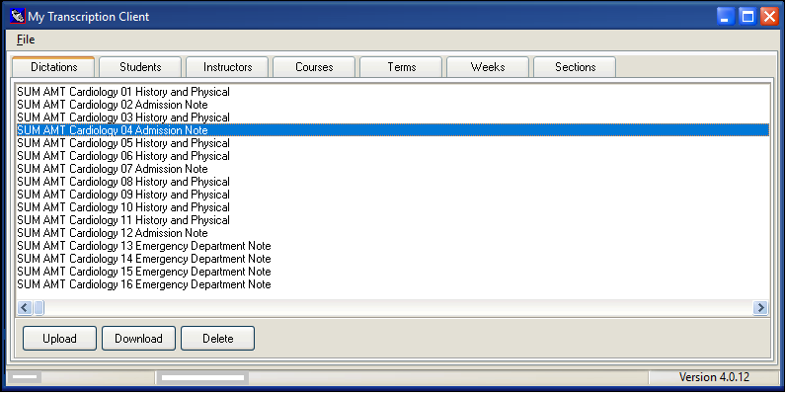Go to the Courses tab
The width and height of the screenshot is (786, 395).
[314, 67]
